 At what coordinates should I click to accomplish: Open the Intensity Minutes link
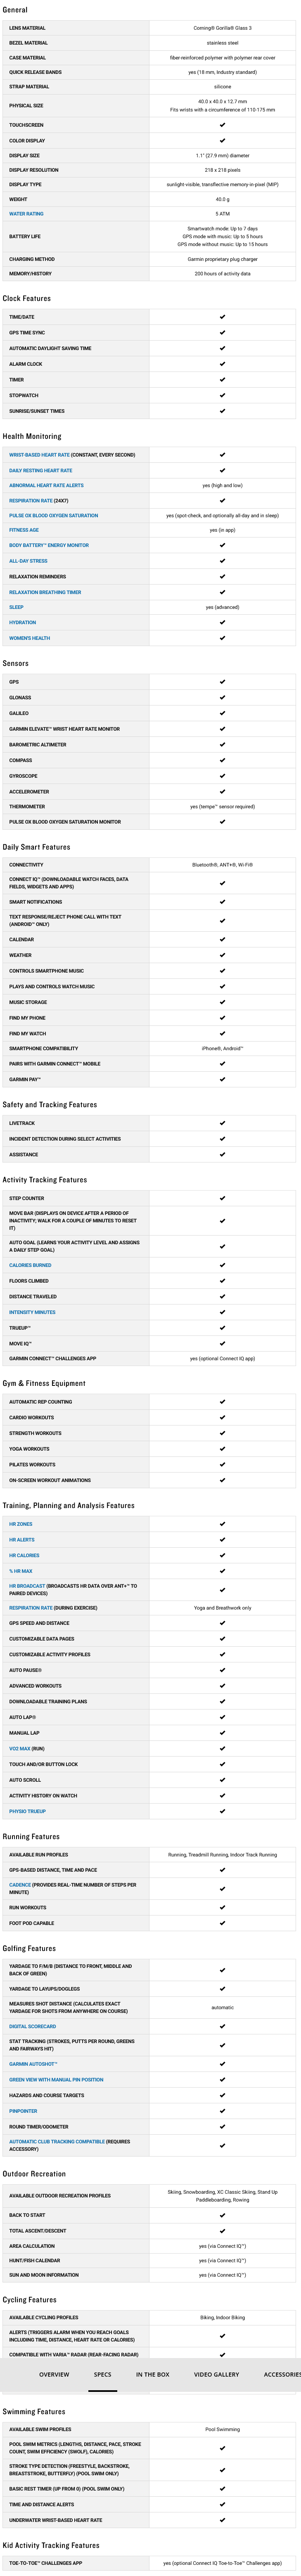click(x=33, y=1312)
